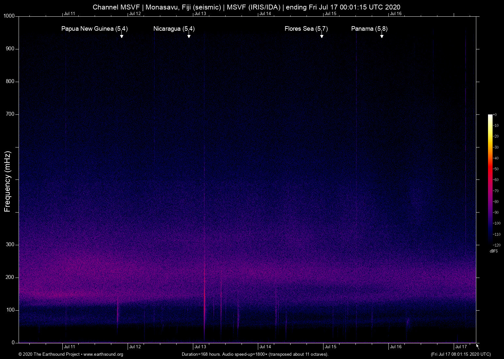
Task: Select the Nicaragua earthquake arrow marker
Action: pyautogui.click(x=189, y=35)
